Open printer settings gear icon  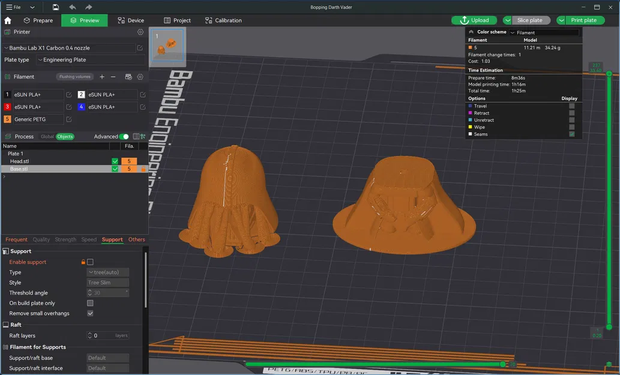click(x=140, y=32)
